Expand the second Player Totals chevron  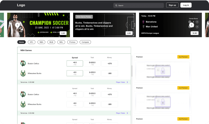(127, 113)
